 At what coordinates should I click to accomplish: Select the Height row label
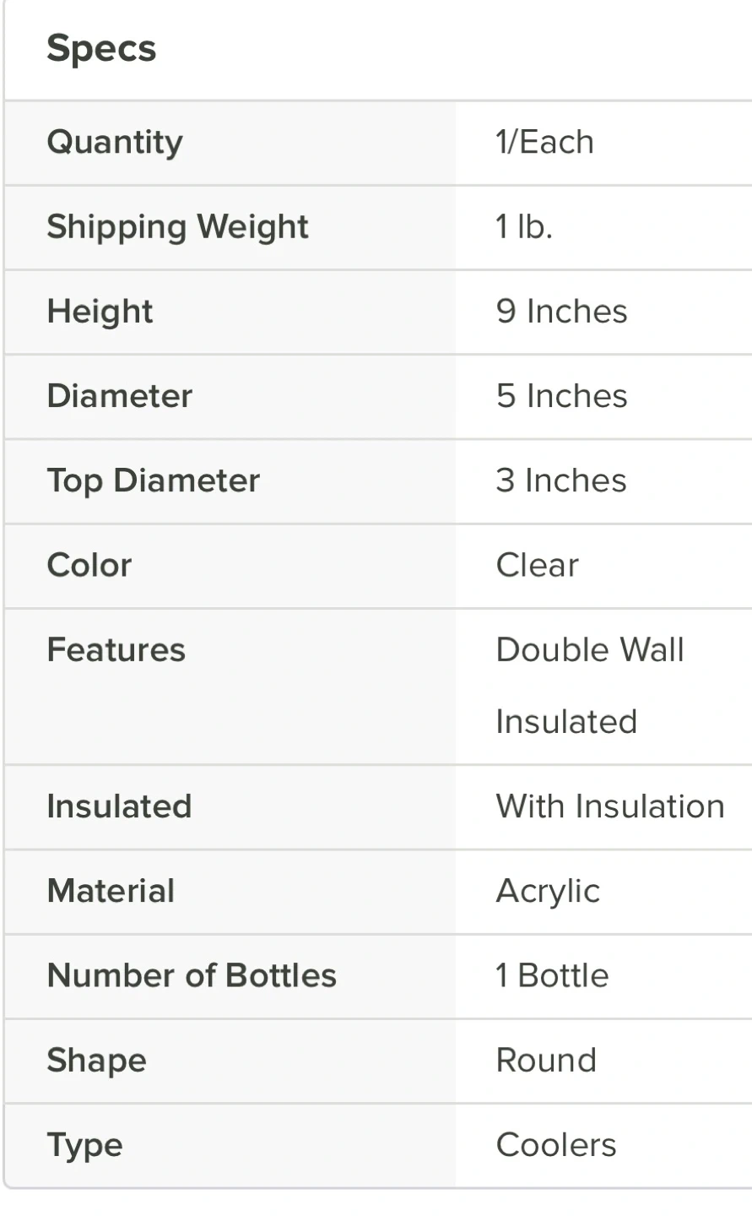[x=100, y=312]
